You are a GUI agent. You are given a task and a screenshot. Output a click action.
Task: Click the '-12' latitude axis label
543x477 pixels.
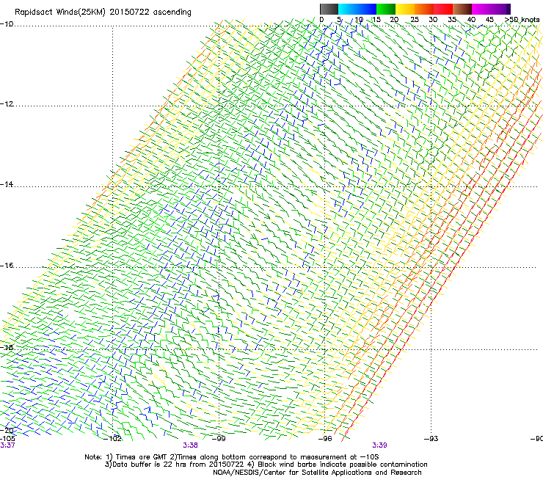pos(7,104)
